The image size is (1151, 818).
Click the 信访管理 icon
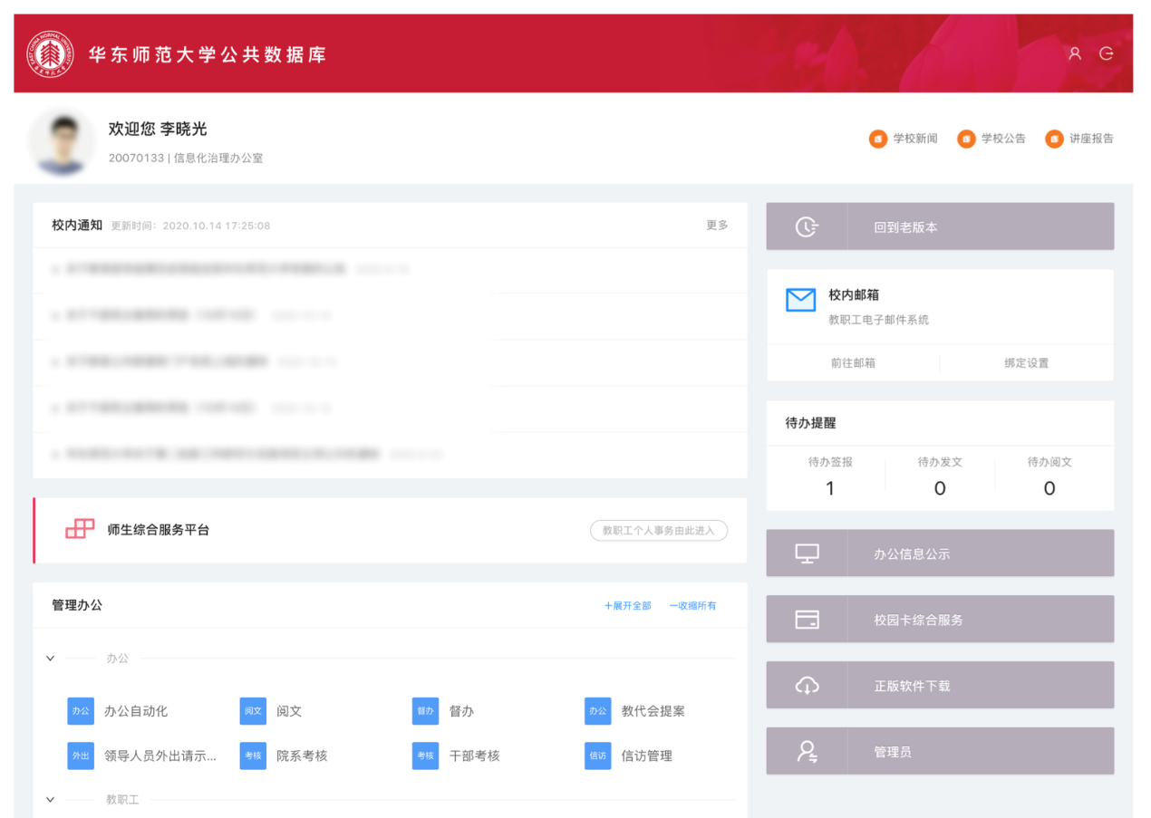(x=597, y=755)
